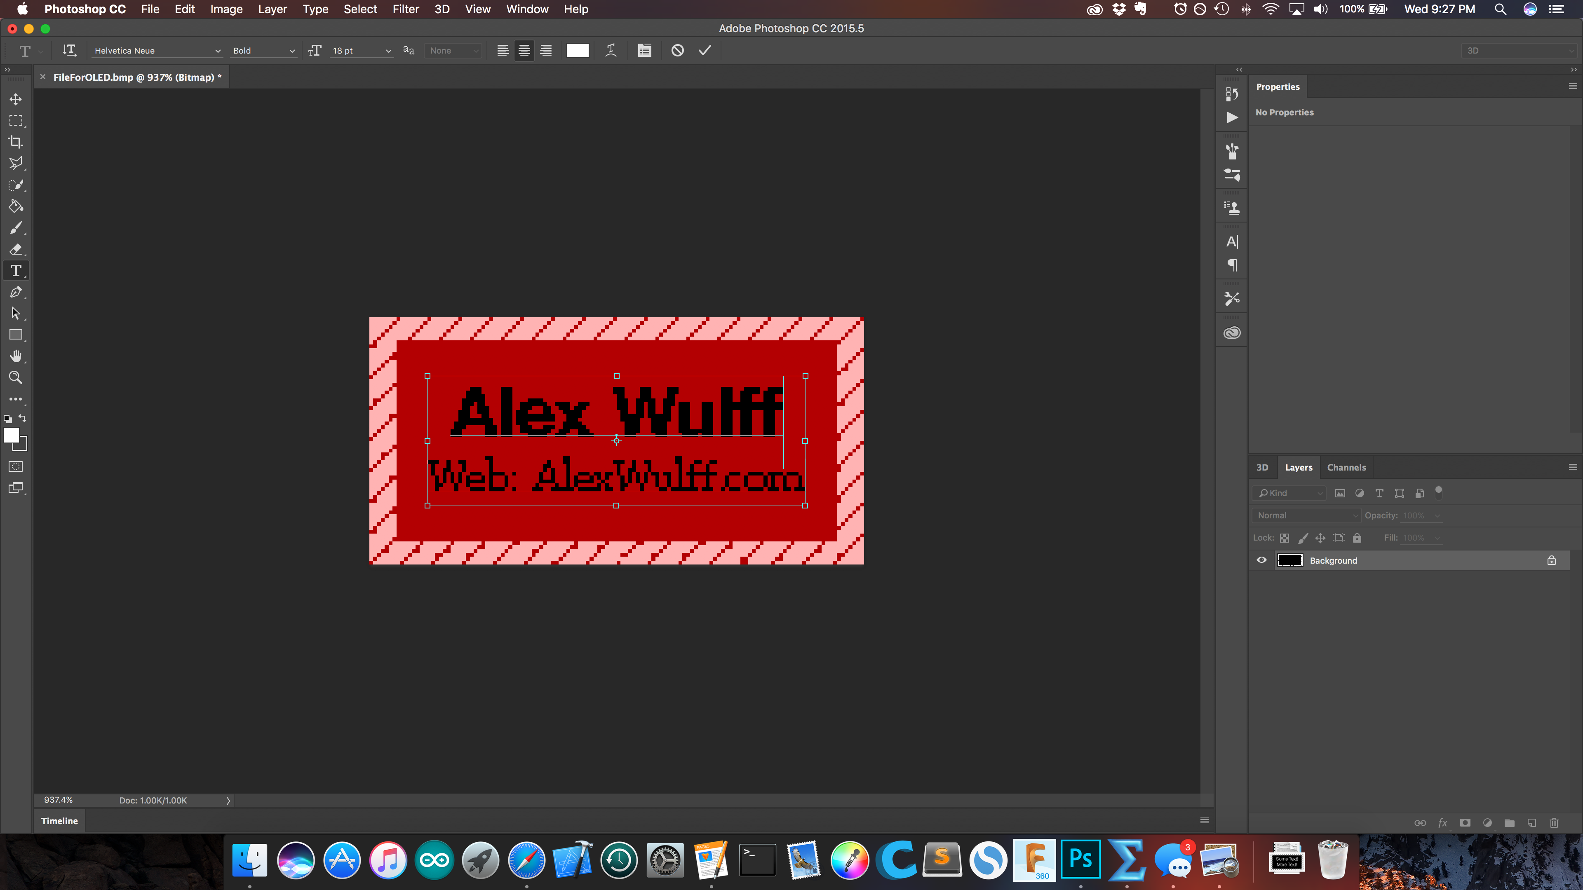Select the Move tool in toolbar
Viewport: 1583px width, 890px height.
point(16,98)
